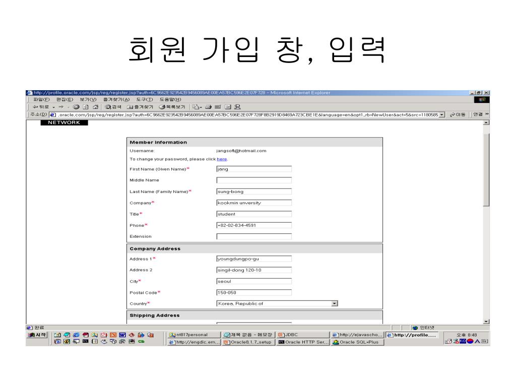The height and width of the screenshot is (387, 516).
Task: Click the Last Name input field
Action: coord(254,191)
